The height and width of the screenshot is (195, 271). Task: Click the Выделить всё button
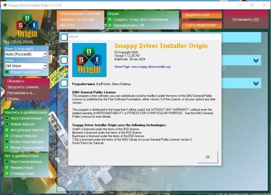pyautogui.click(x=202, y=15)
